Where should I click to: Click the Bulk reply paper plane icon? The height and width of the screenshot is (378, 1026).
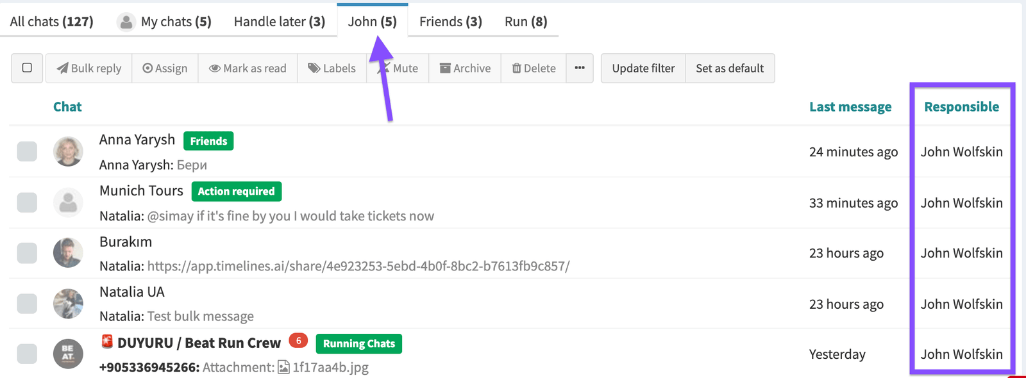pyautogui.click(x=62, y=69)
